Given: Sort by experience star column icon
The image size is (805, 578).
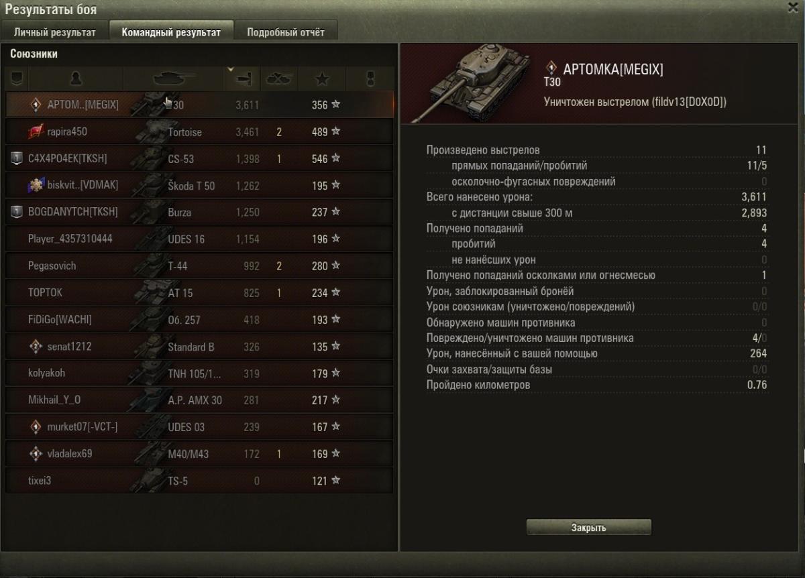Looking at the screenshot, I should point(322,79).
